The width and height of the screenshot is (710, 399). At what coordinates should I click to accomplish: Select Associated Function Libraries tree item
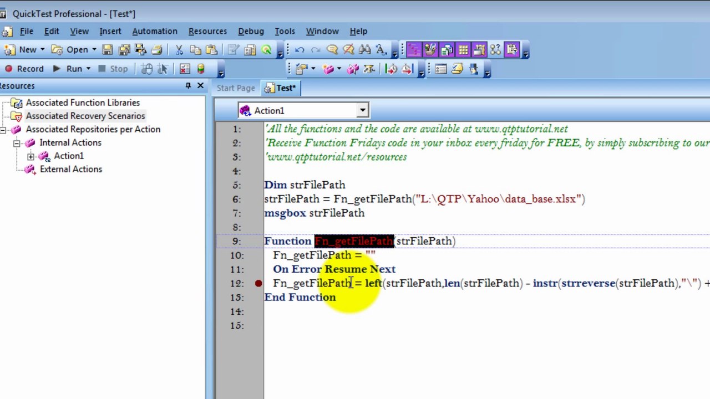[x=83, y=103]
